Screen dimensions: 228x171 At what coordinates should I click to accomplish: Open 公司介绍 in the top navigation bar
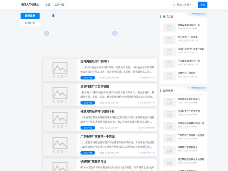coord(60,5)
